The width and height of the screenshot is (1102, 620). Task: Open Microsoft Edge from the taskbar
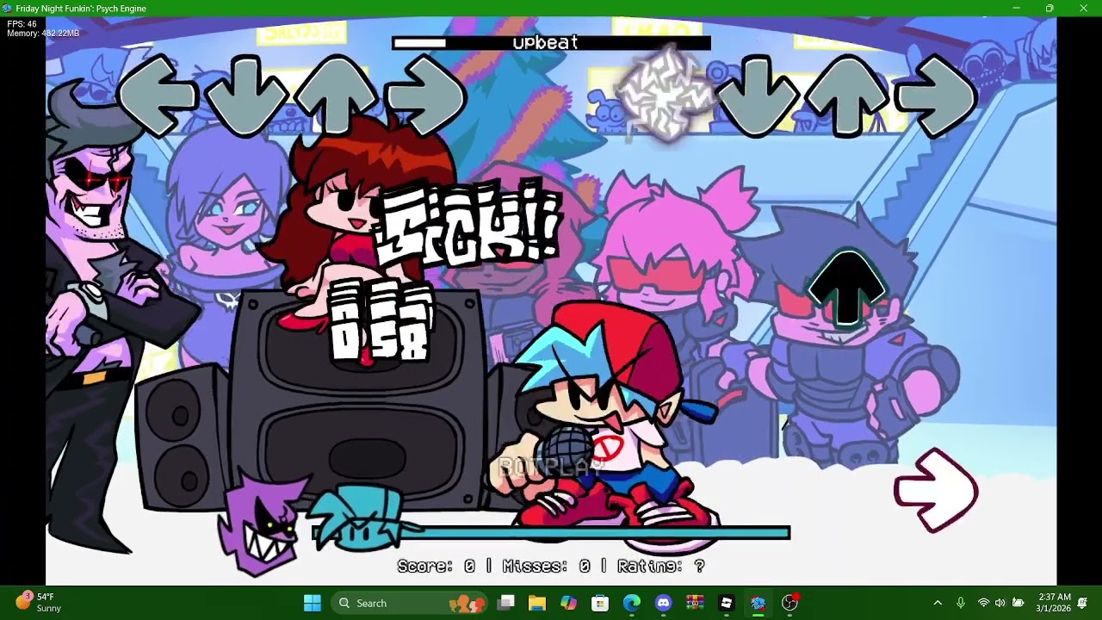pyautogui.click(x=632, y=603)
